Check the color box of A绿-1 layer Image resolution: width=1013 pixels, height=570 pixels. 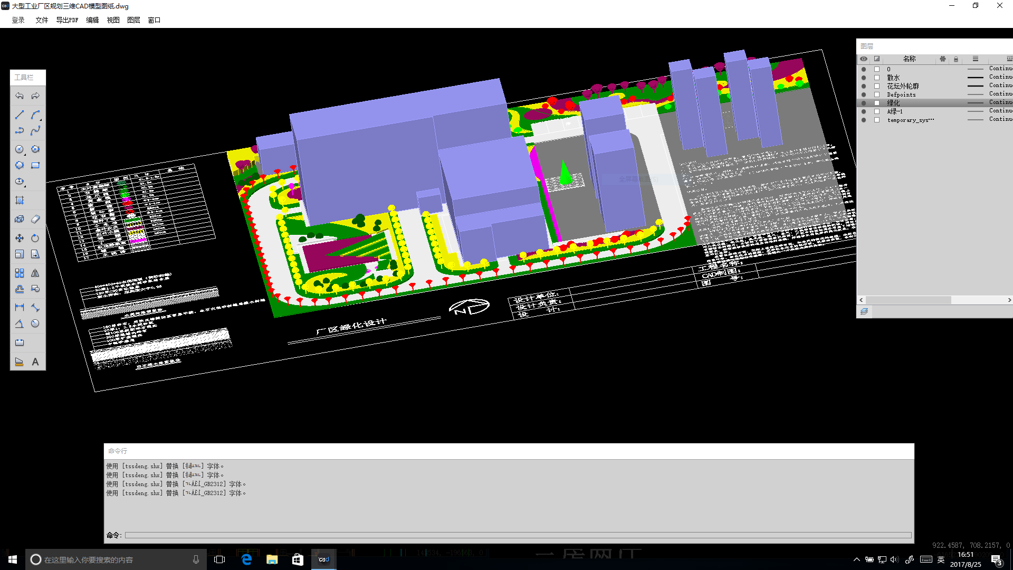[877, 111]
